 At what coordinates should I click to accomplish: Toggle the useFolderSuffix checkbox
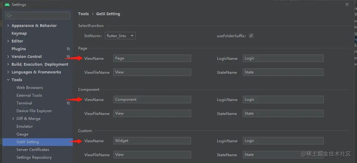coord(251,36)
